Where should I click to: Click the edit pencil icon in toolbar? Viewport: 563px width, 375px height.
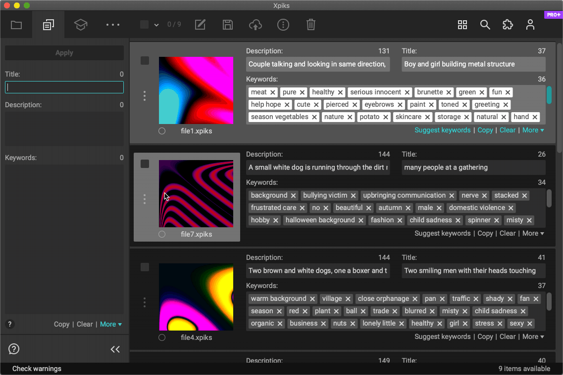200,25
